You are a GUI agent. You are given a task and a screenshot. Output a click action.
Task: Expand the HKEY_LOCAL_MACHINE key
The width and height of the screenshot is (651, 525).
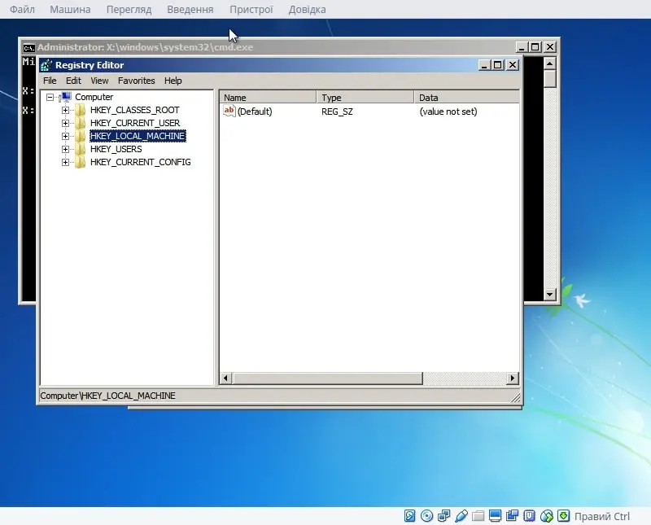click(x=65, y=136)
